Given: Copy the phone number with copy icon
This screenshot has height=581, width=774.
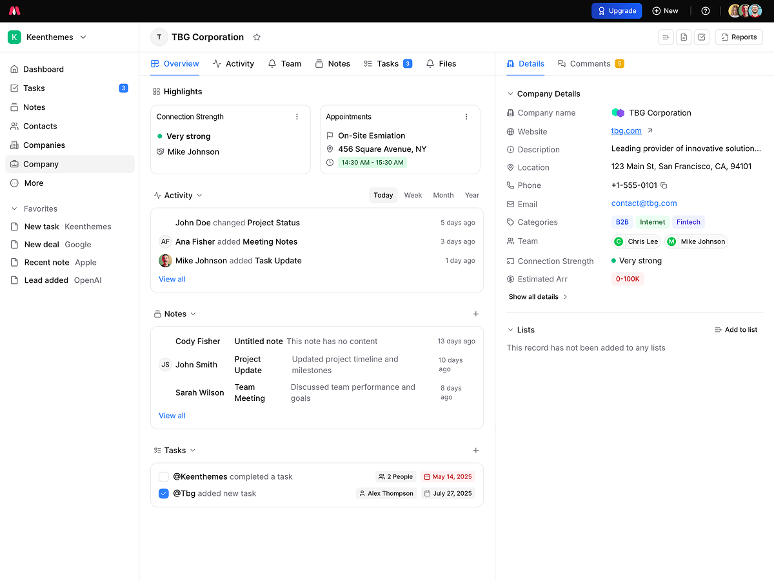Looking at the screenshot, I should pyautogui.click(x=664, y=186).
